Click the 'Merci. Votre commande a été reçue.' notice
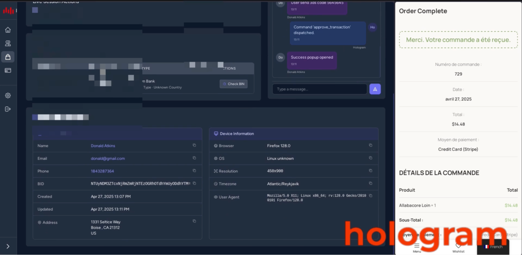522x255 pixels. point(458,40)
